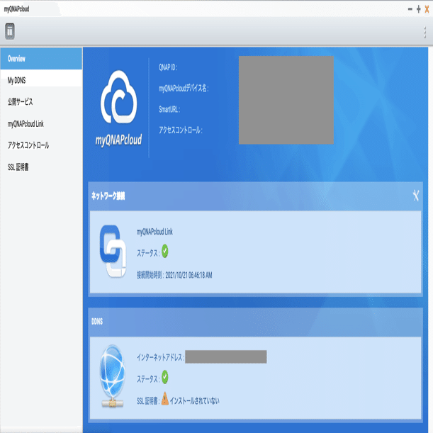
Task: Click the myQNAPcloud cloud logo
Action: pos(119,97)
